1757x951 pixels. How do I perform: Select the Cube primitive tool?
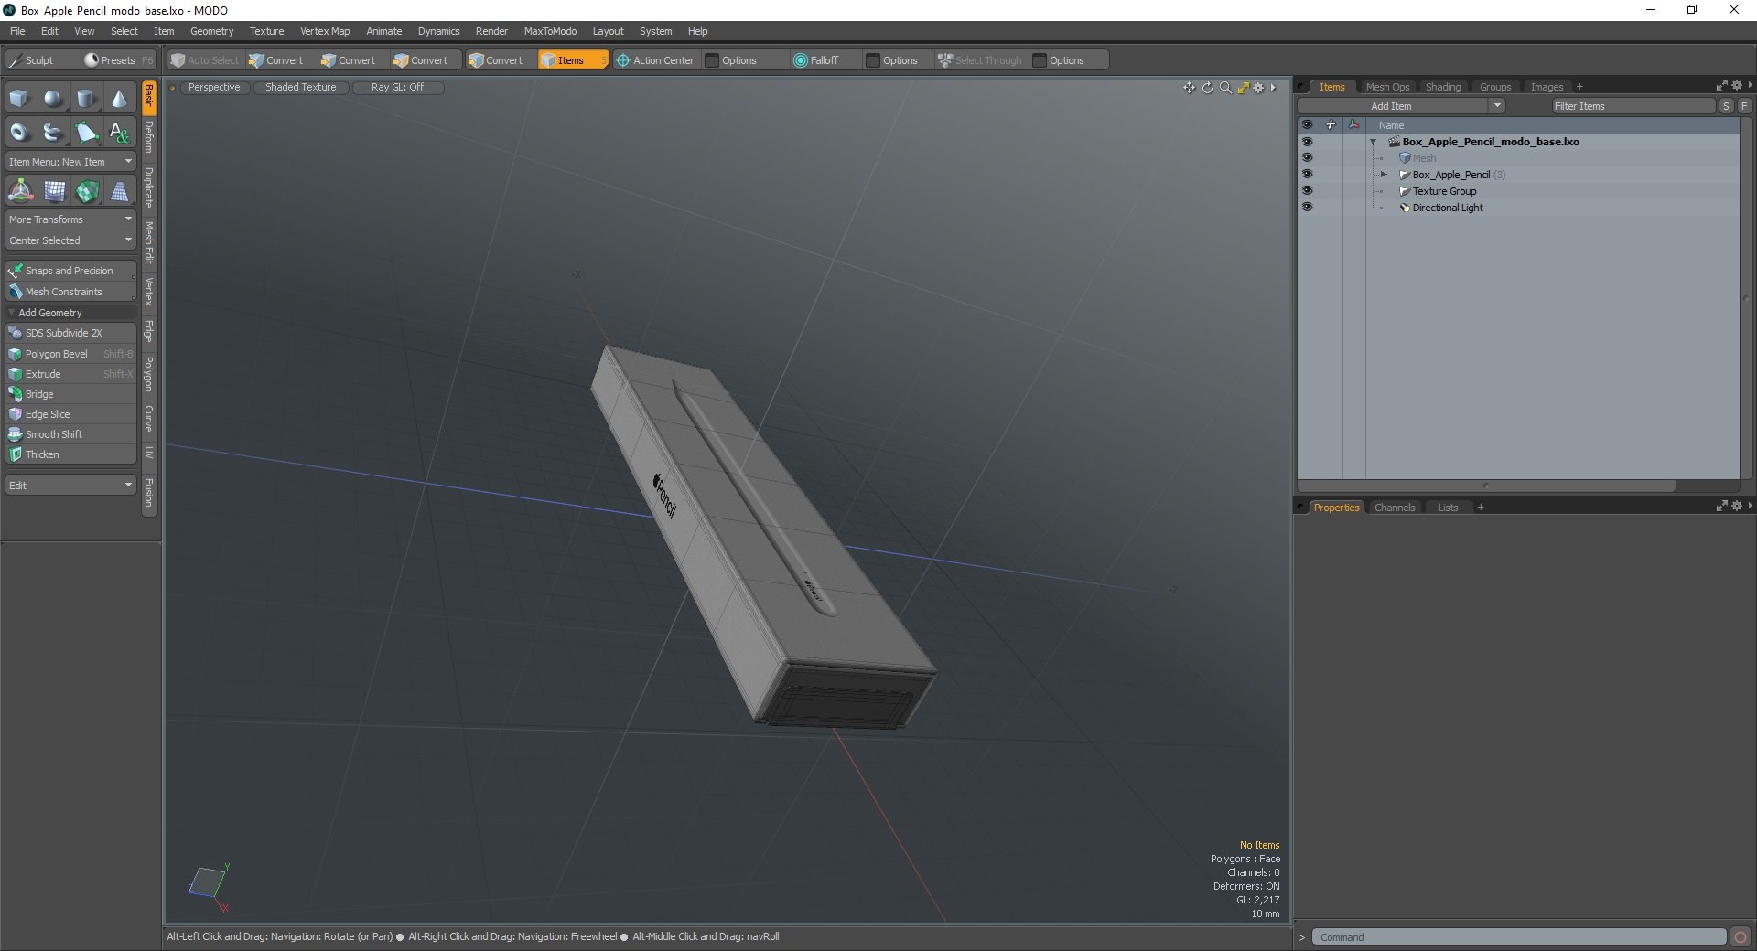19,99
